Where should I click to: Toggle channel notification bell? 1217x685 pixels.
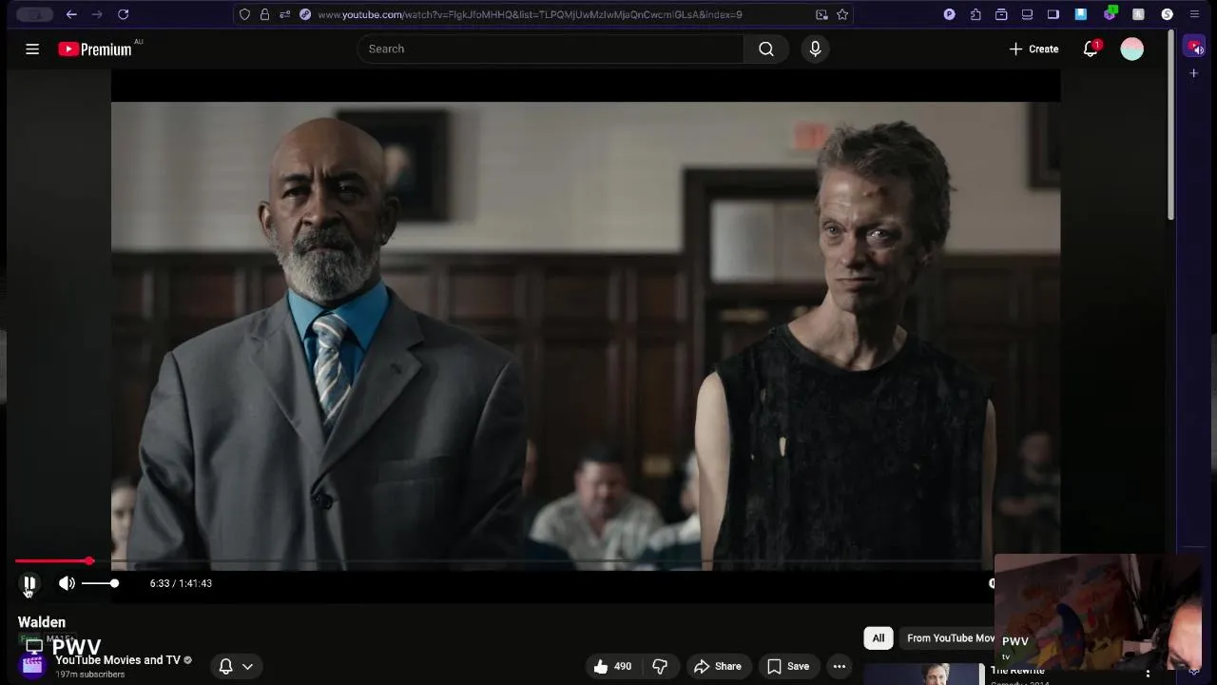click(x=225, y=666)
